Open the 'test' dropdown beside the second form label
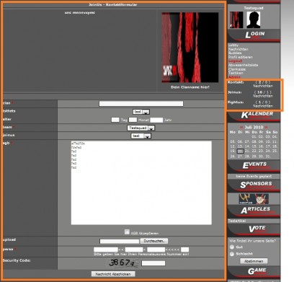 tap(141, 112)
